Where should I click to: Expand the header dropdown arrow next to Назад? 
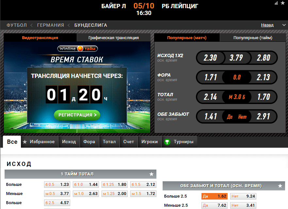(x=284, y=25)
